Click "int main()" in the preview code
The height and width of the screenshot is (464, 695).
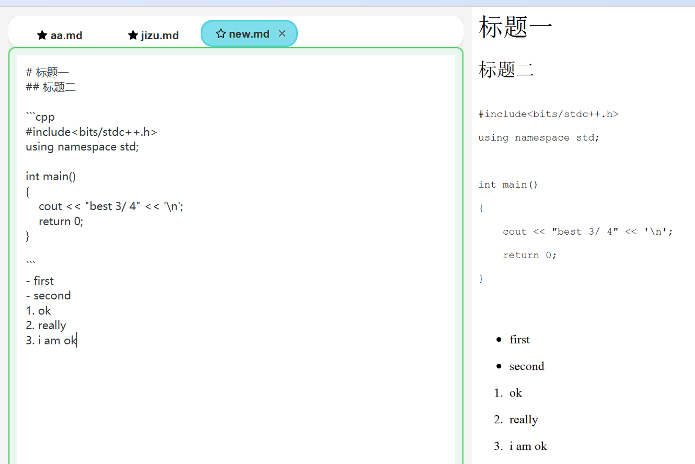(508, 184)
